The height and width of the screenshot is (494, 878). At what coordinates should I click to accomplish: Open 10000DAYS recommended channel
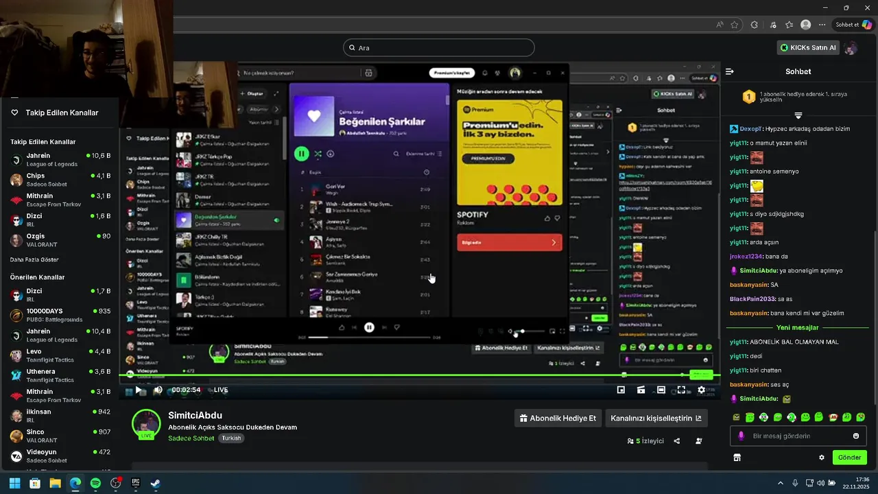60,316
